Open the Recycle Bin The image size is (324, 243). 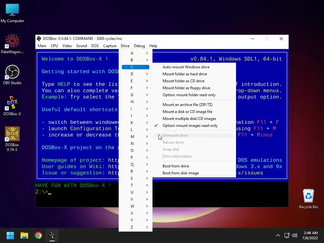[x=308, y=199]
